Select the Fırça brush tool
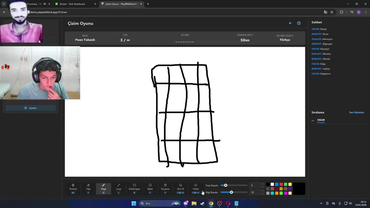Image resolution: width=370 pixels, height=208 pixels. pyautogui.click(x=103, y=189)
